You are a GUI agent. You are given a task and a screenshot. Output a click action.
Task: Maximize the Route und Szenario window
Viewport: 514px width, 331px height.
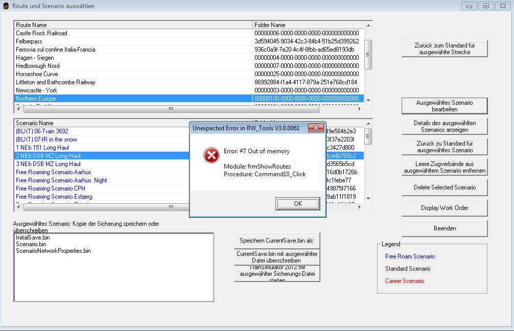tap(486, 6)
